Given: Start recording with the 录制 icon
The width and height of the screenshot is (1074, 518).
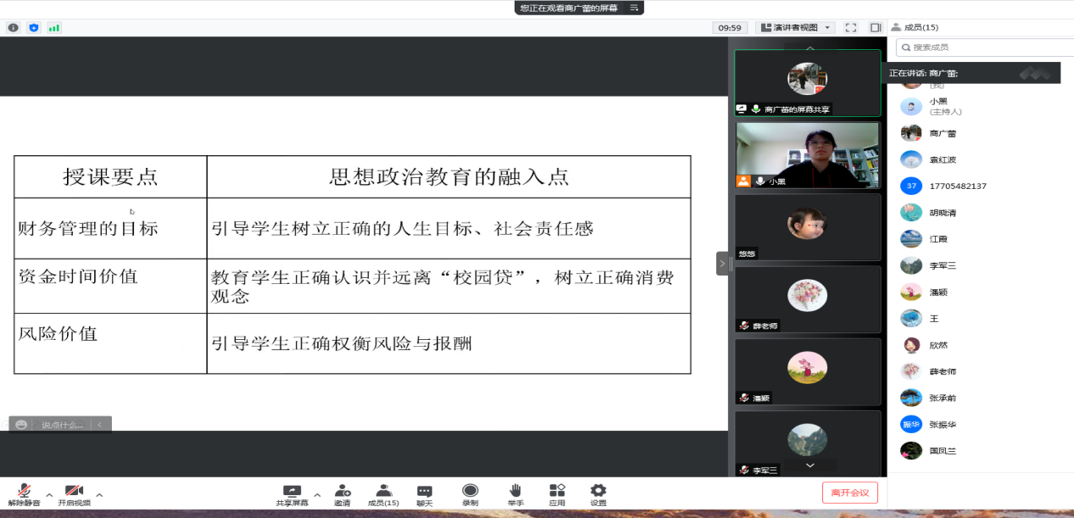Looking at the screenshot, I should point(470,492).
